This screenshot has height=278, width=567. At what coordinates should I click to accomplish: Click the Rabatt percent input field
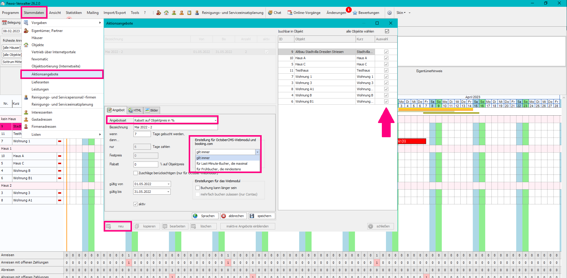point(146,164)
